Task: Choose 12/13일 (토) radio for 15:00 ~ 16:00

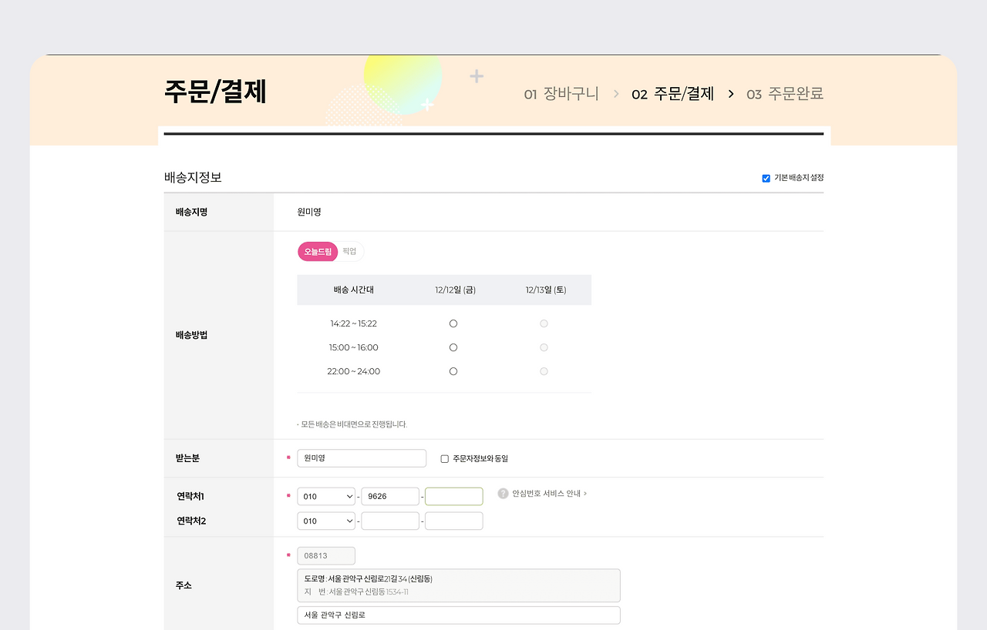Action: 544,347
